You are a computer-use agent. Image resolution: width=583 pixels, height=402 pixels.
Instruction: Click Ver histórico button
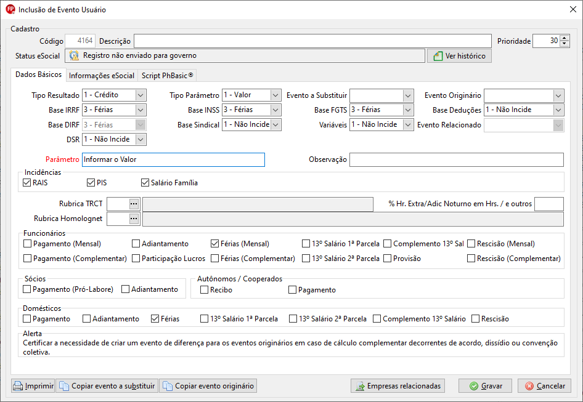click(459, 56)
